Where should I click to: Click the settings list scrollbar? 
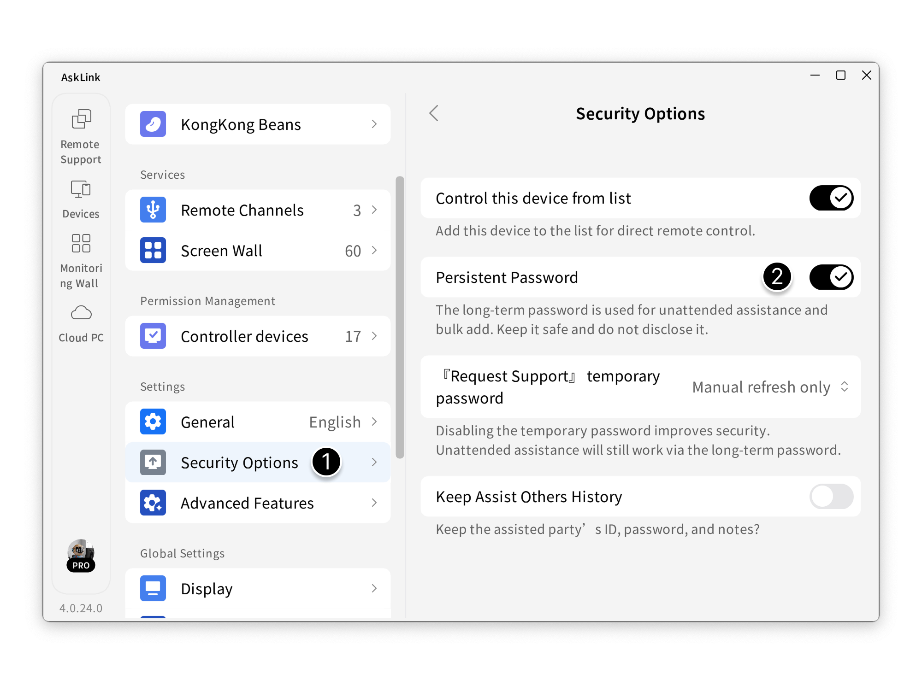tap(400, 318)
